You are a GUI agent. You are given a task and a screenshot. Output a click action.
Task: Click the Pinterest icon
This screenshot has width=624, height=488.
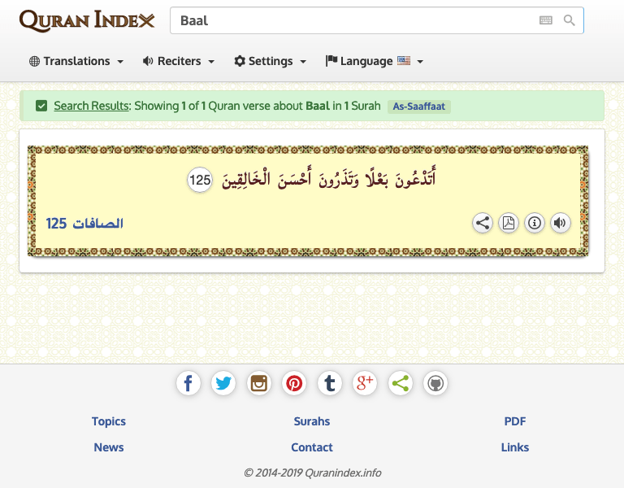pos(294,383)
